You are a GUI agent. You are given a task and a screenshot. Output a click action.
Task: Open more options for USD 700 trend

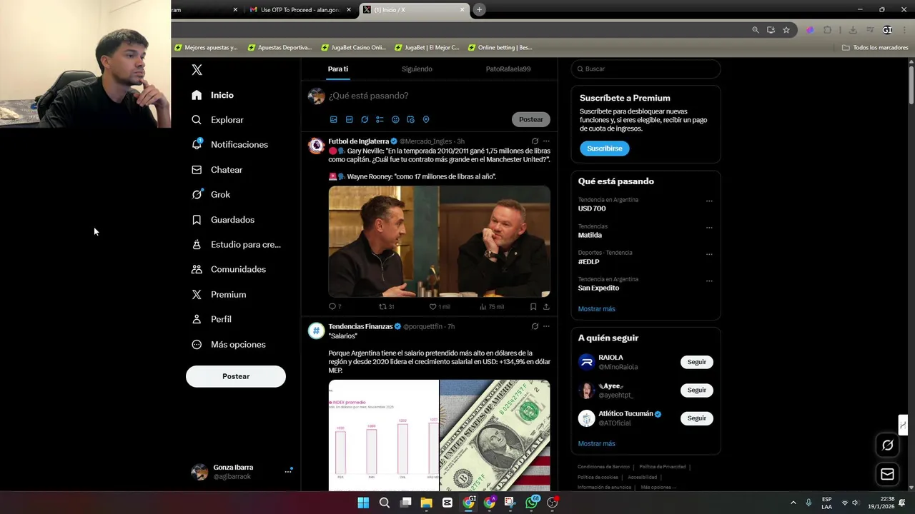(709, 201)
